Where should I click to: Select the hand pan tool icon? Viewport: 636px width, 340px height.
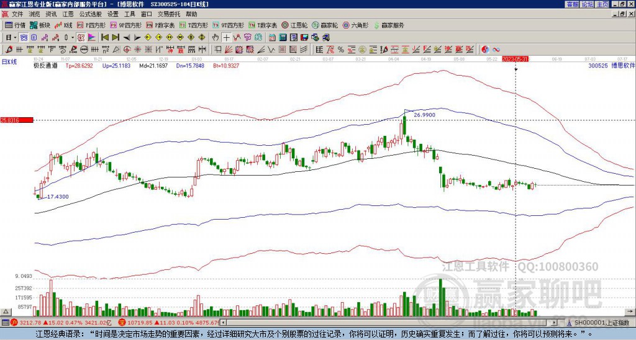tap(216, 38)
